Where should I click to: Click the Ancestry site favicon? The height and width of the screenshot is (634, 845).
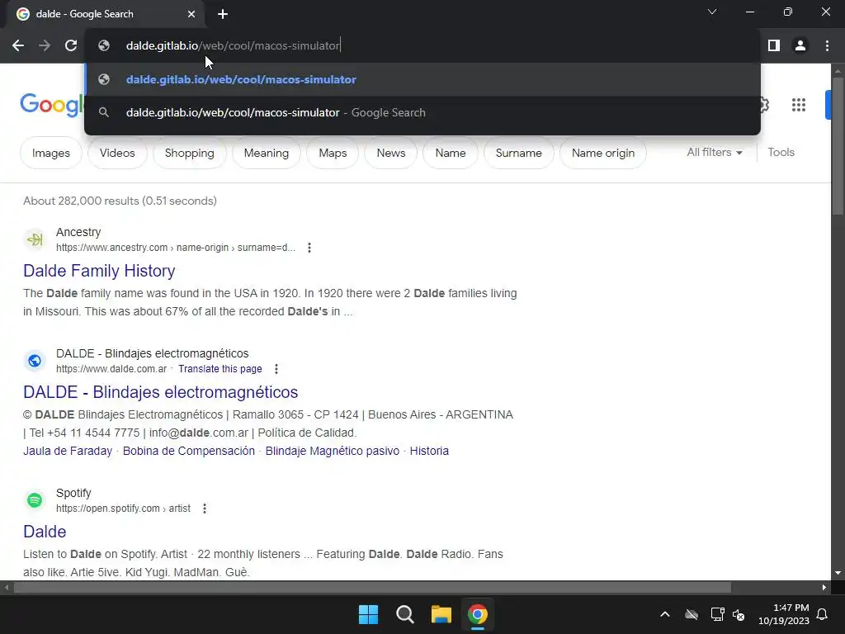coord(35,239)
